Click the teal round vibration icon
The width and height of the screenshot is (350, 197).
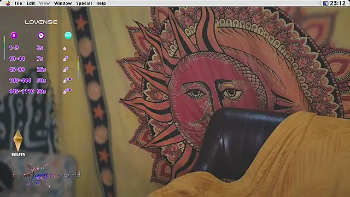tap(68, 35)
